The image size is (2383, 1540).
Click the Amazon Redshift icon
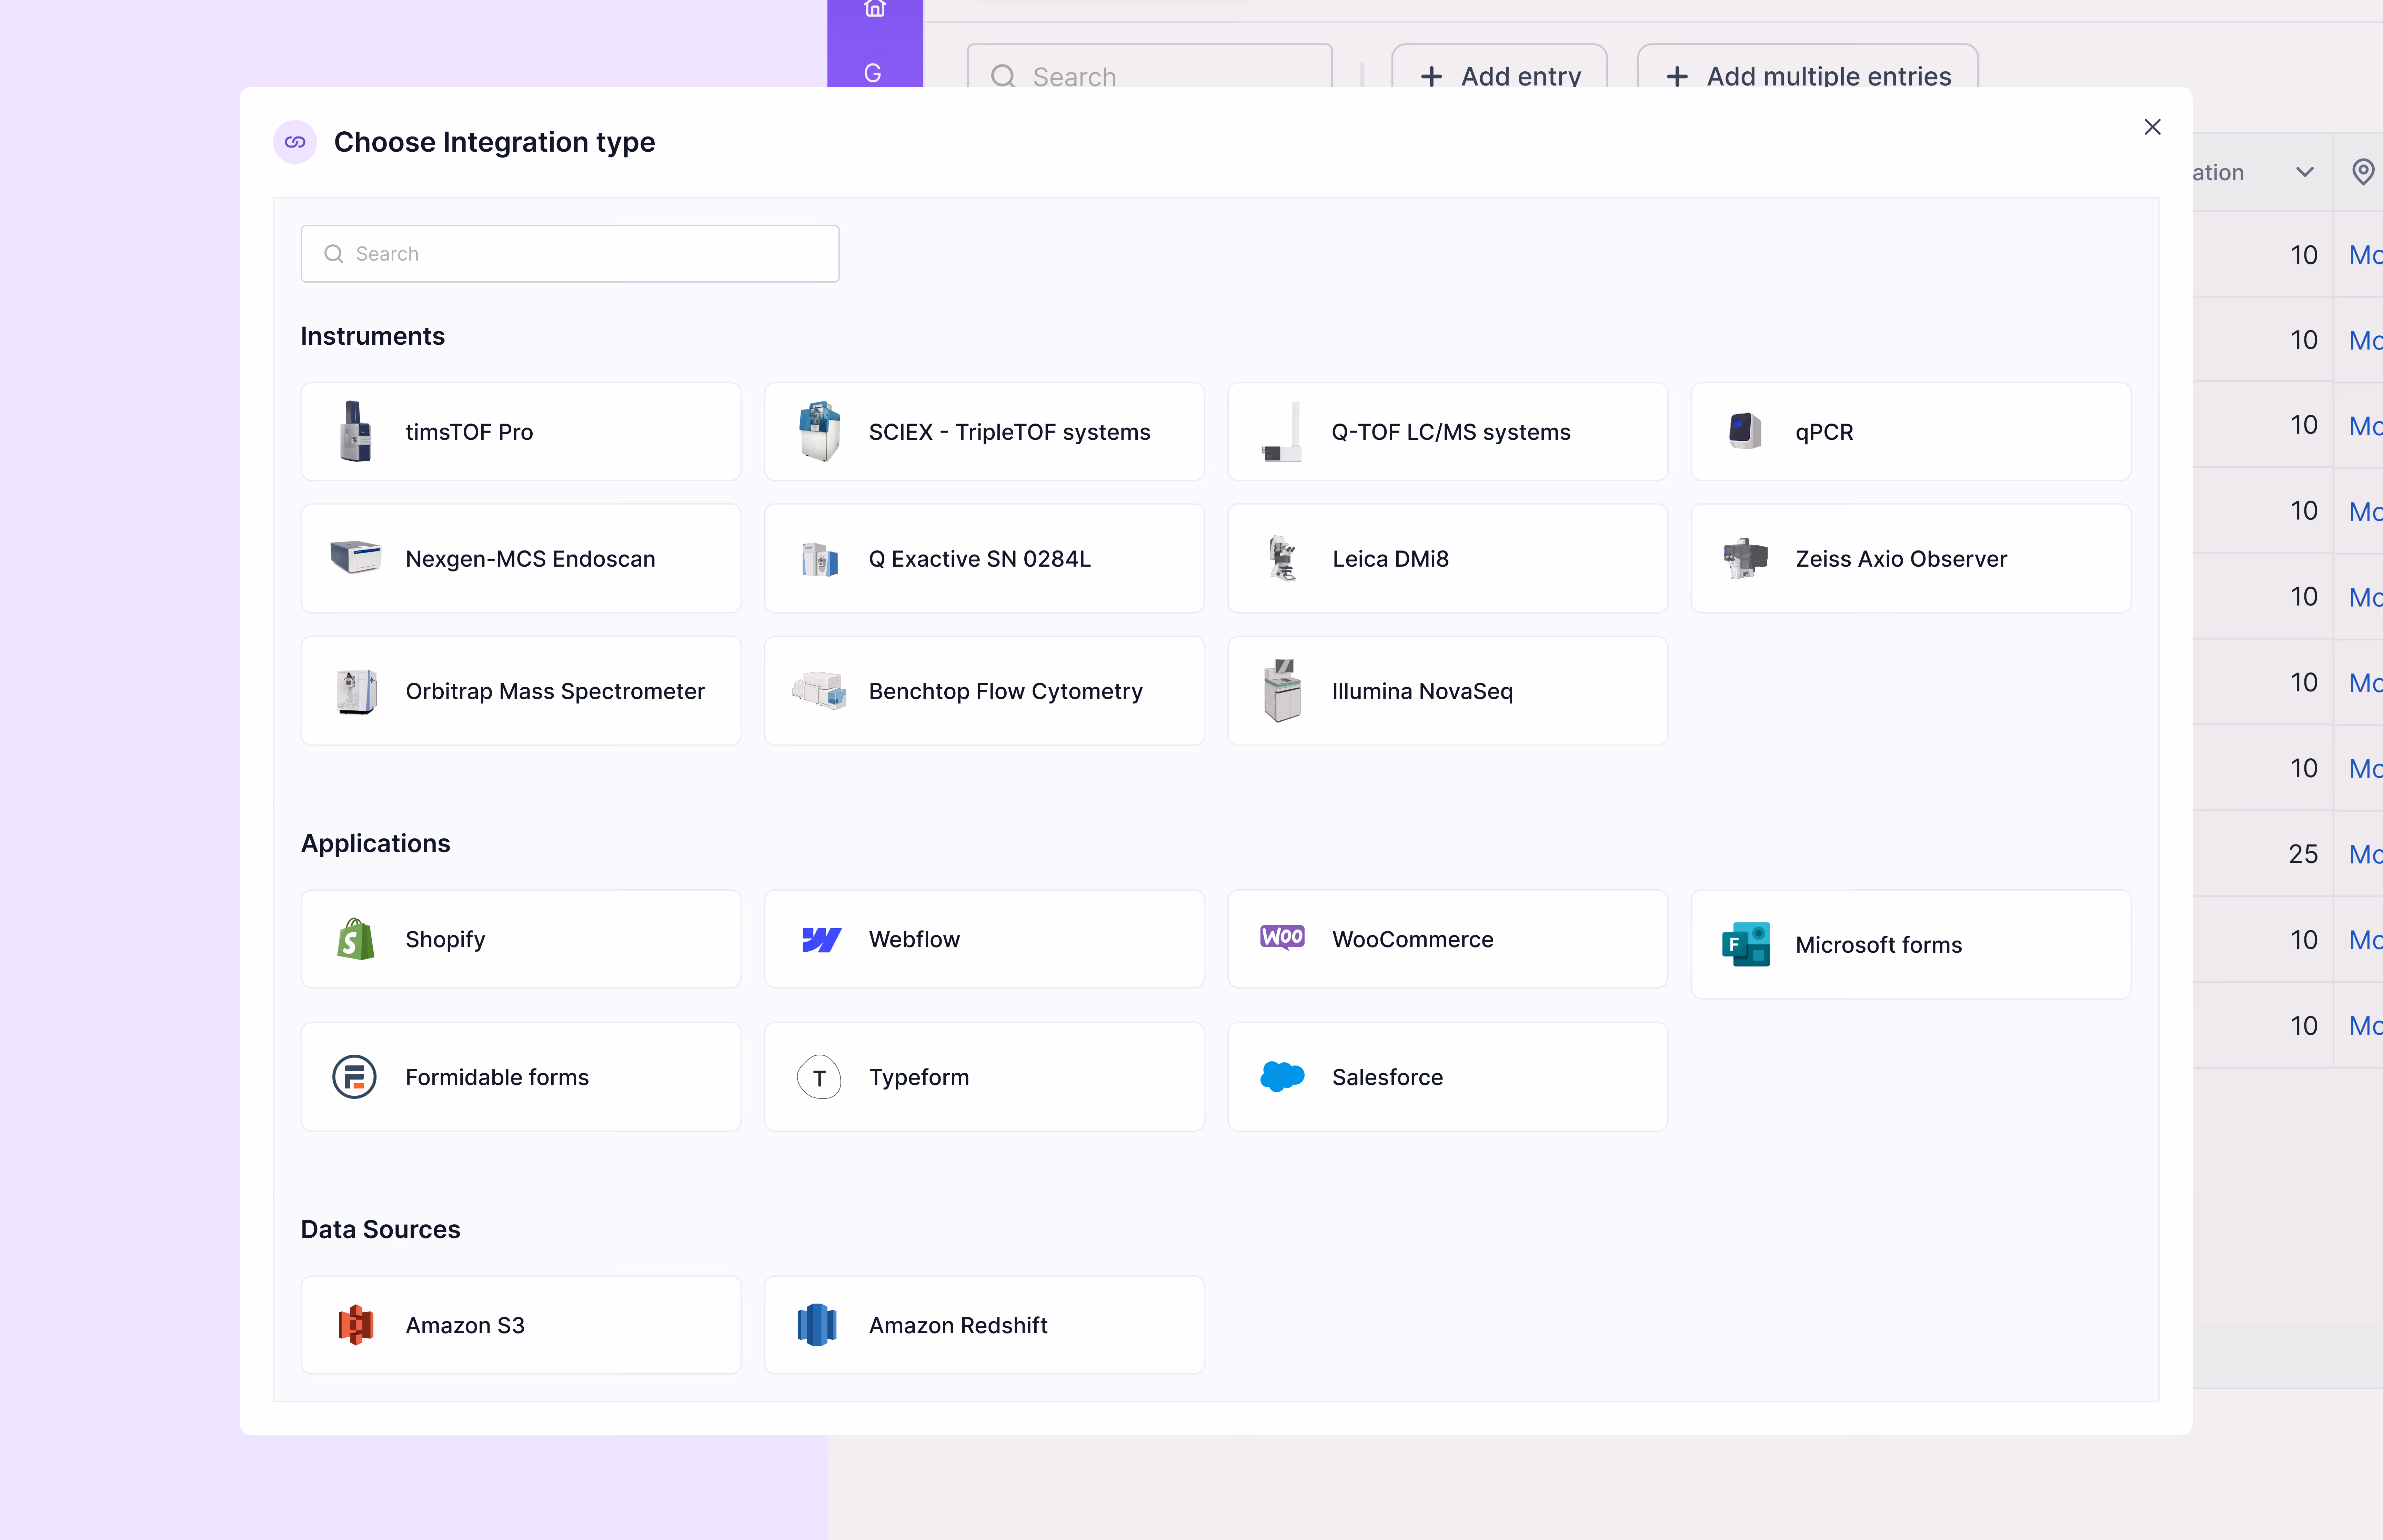tap(817, 1325)
